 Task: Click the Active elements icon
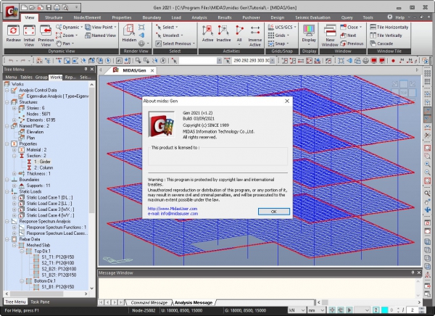208,34
